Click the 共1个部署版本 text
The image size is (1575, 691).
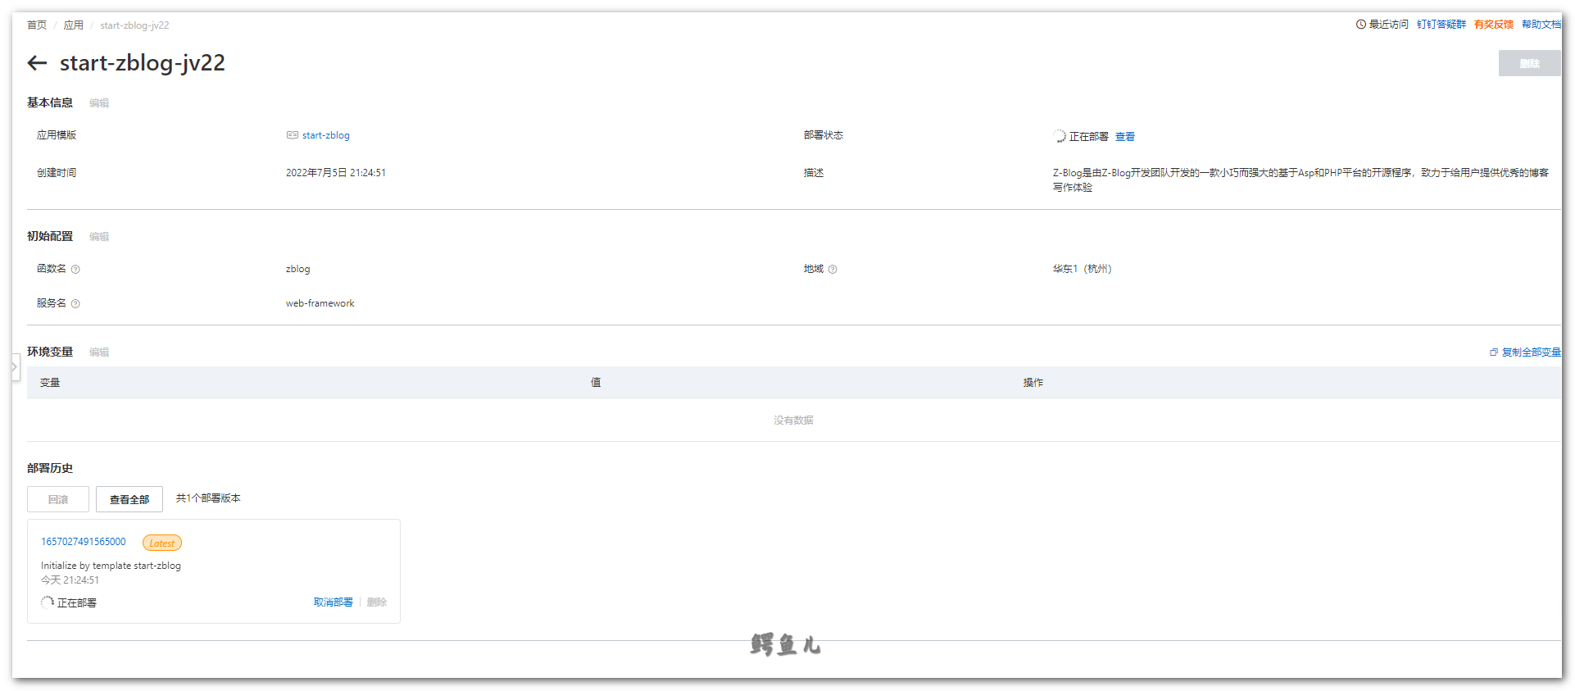[208, 498]
